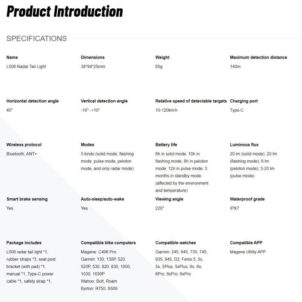Viewport: 302px width, 302px height.
Task: Click the Maximum detection distance label
Action: 258,57
